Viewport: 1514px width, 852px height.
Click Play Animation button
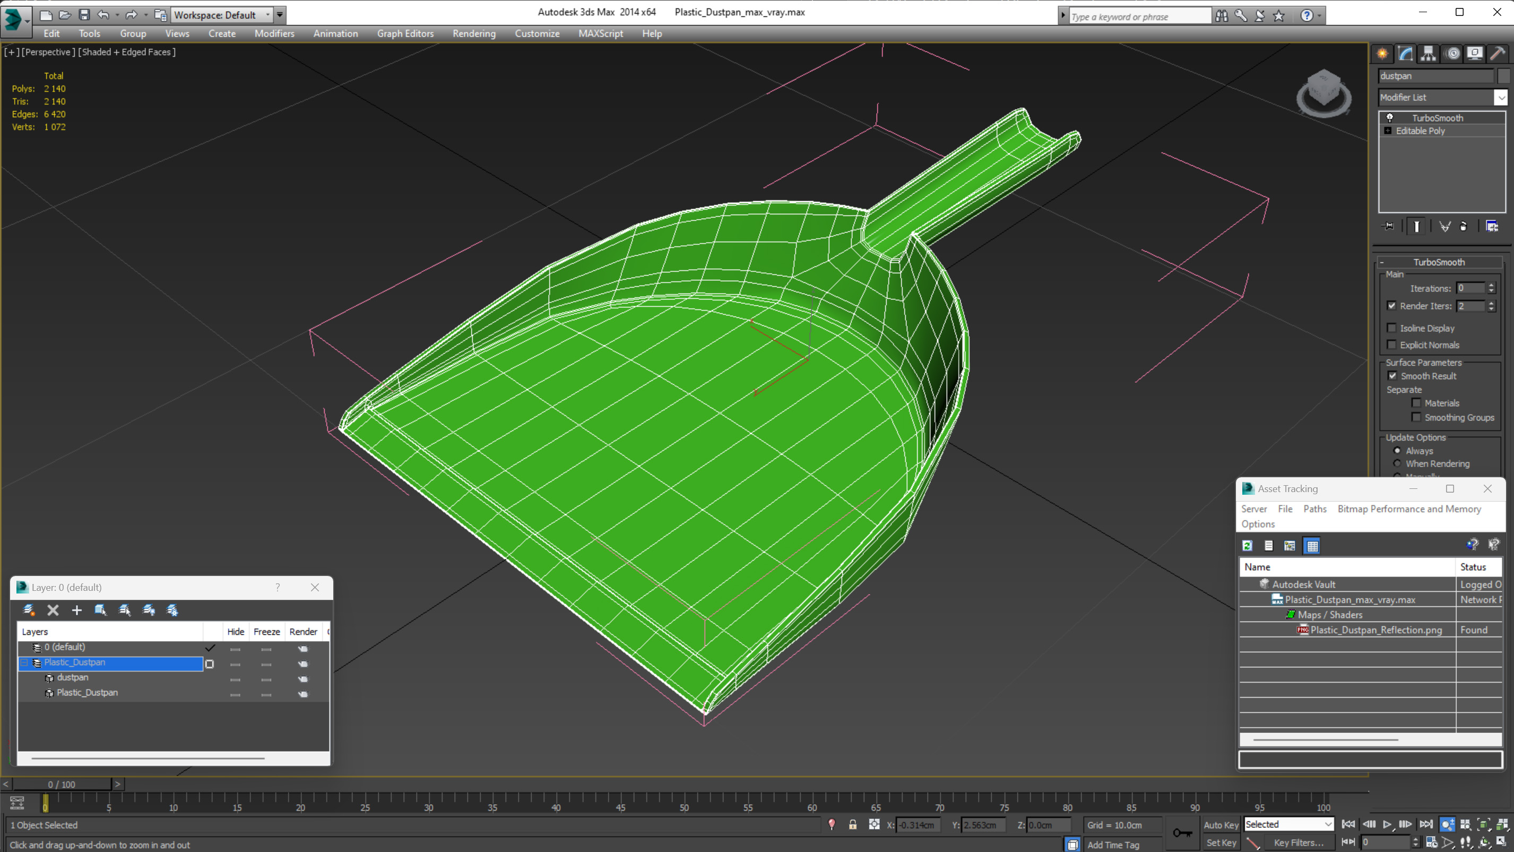(x=1387, y=824)
